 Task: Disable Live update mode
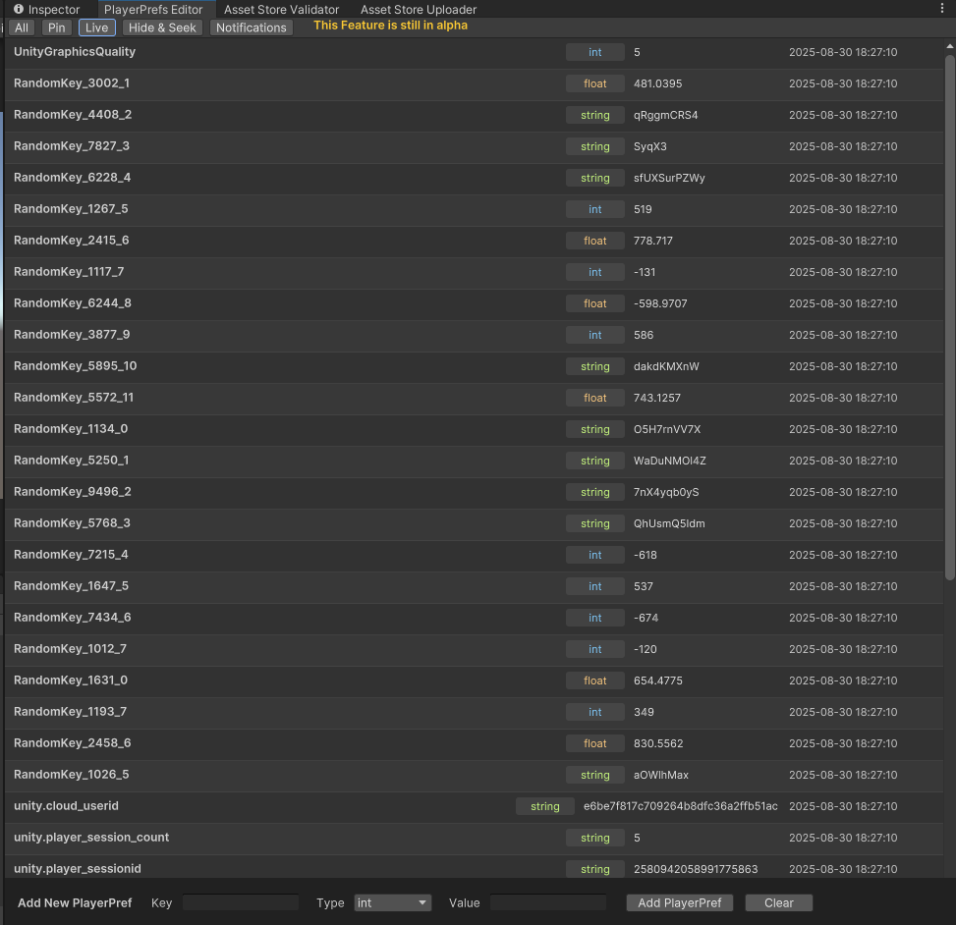coord(96,27)
